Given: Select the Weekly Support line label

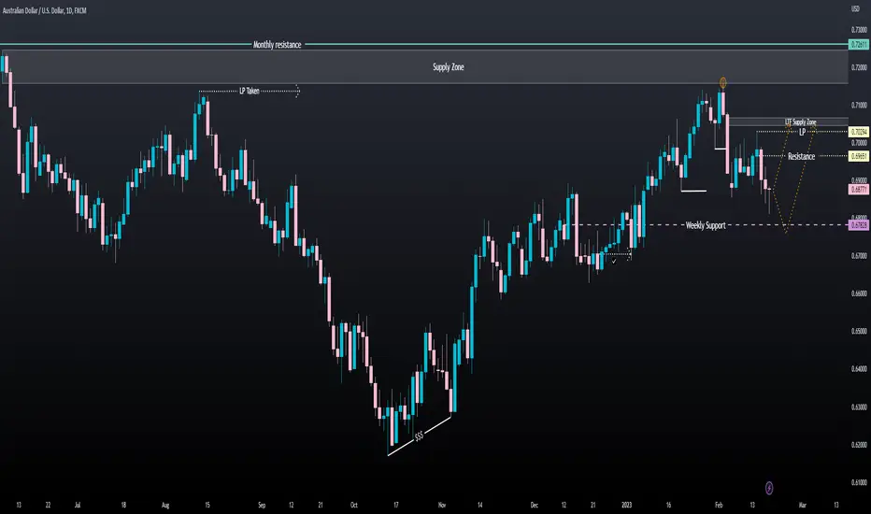Looking at the screenshot, I should pos(706,225).
